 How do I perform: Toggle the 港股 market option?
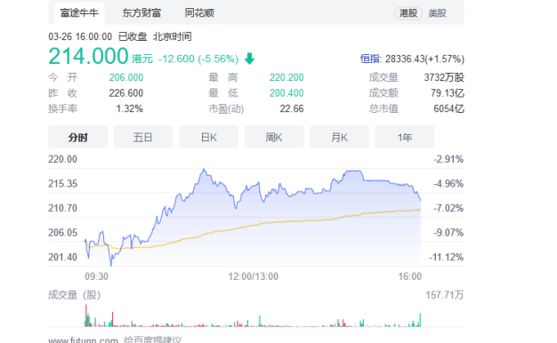(x=408, y=13)
